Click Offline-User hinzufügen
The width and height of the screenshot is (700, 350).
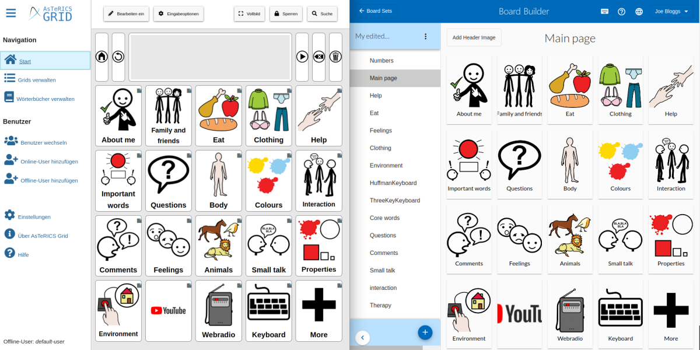coord(41,180)
